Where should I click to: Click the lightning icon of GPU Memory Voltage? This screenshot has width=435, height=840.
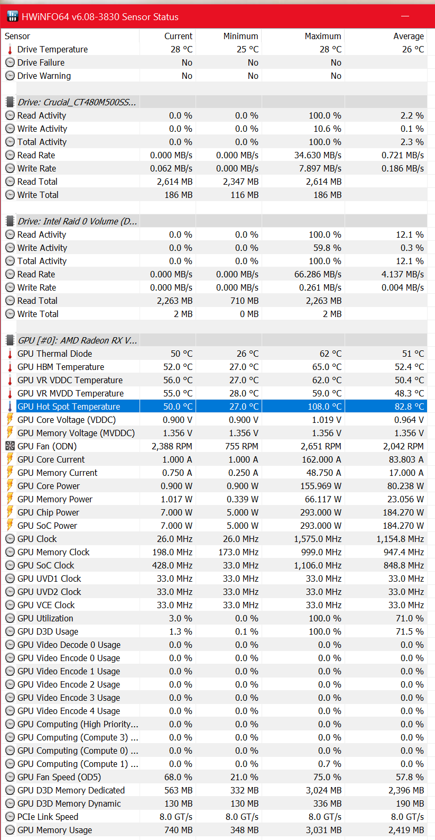pos(10,433)
